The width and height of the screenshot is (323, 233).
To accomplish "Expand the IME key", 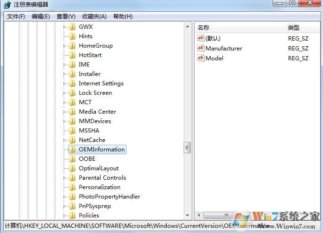I will 65,65.
